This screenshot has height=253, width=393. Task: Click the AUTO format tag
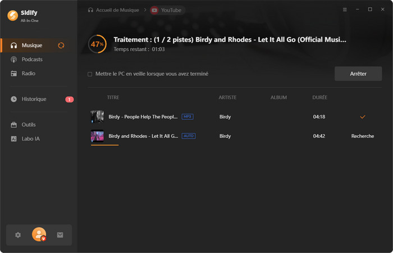coord(189,136)
